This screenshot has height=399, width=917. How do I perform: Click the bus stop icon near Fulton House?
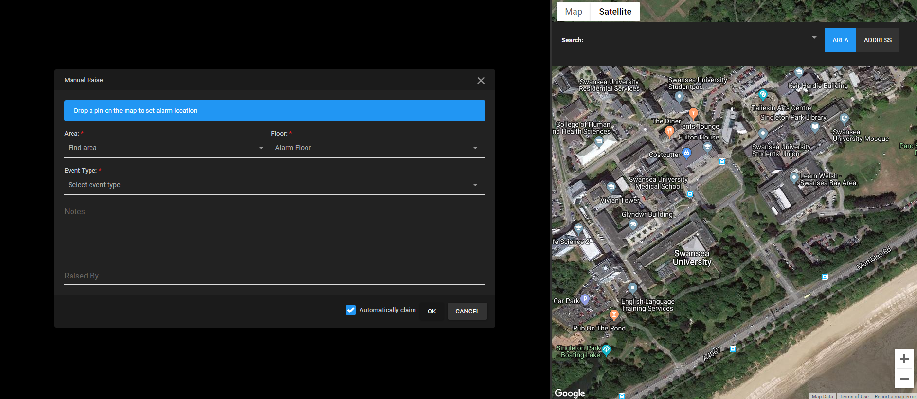click(x=722, y=161)
